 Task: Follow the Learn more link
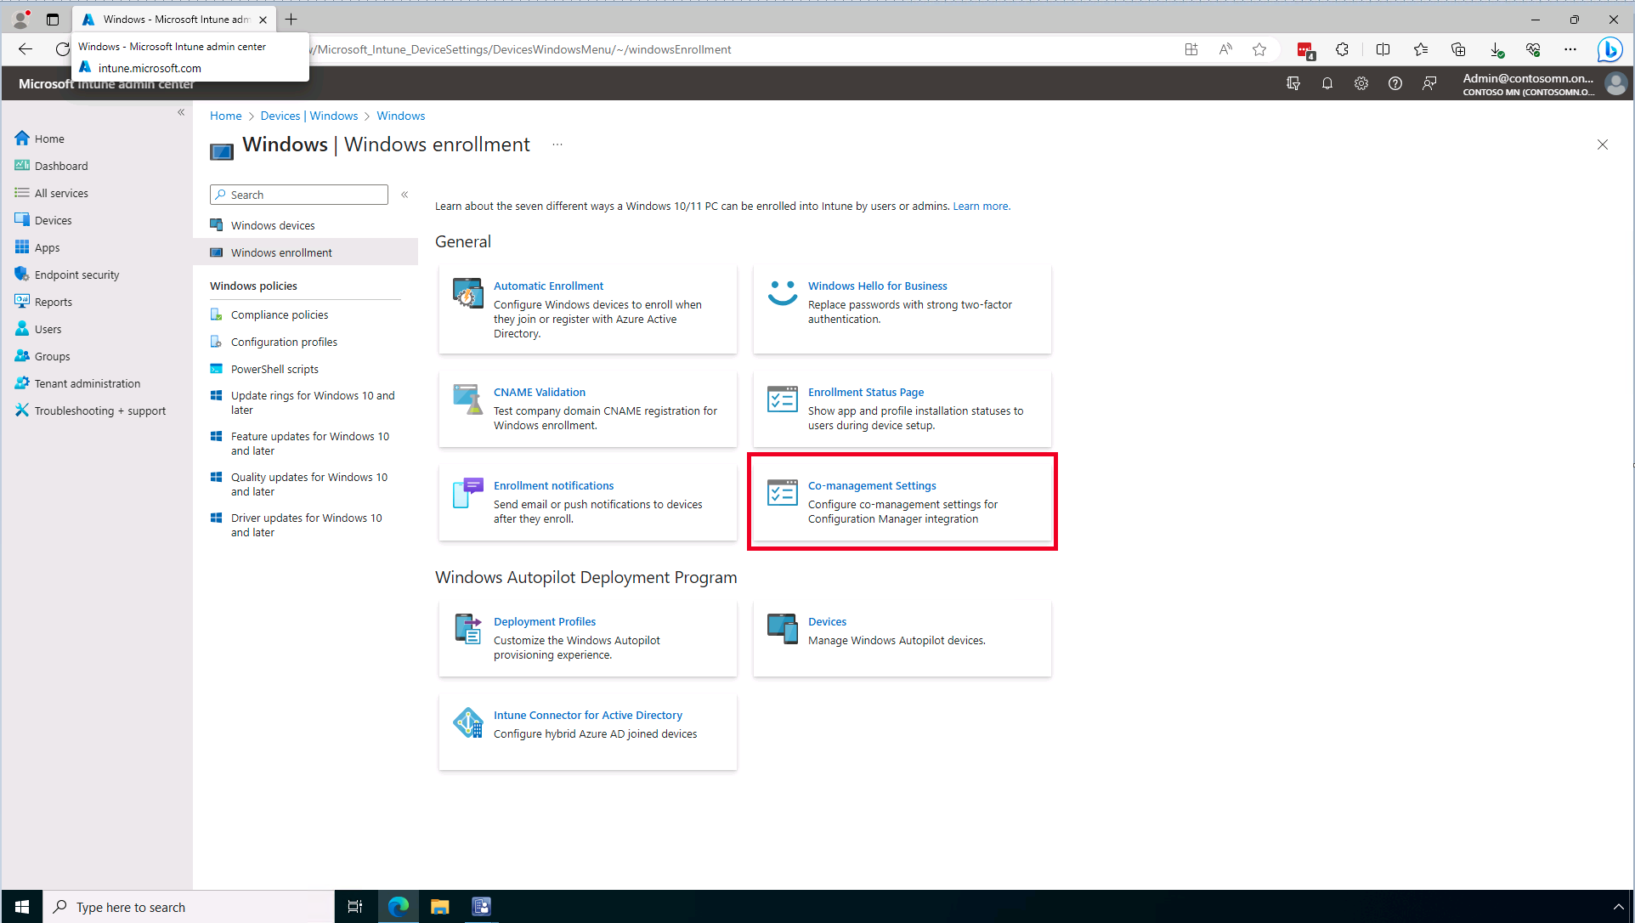point(982,206)
